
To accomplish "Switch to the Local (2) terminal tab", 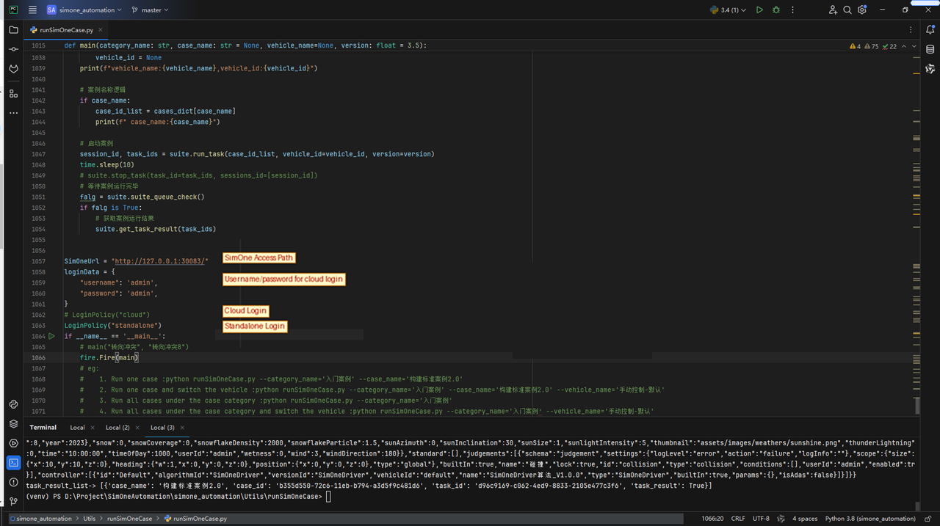I will tap(117, 427).
